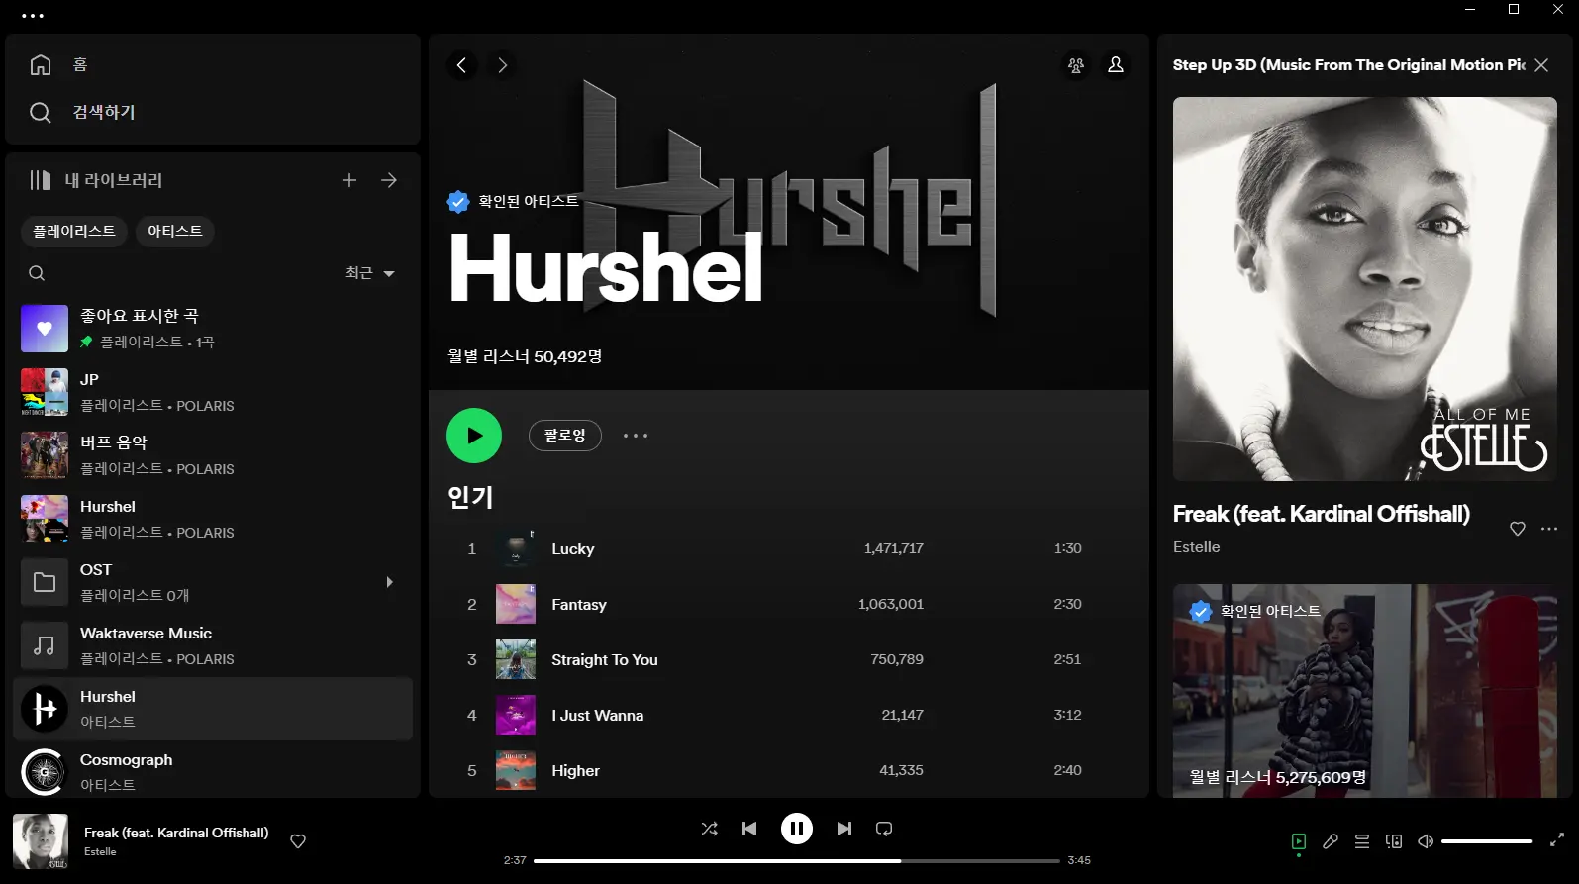Open the sort dropdown labeled 최근
The image size is (1579, 884).
pyautogui.click(x=370, y=273)
